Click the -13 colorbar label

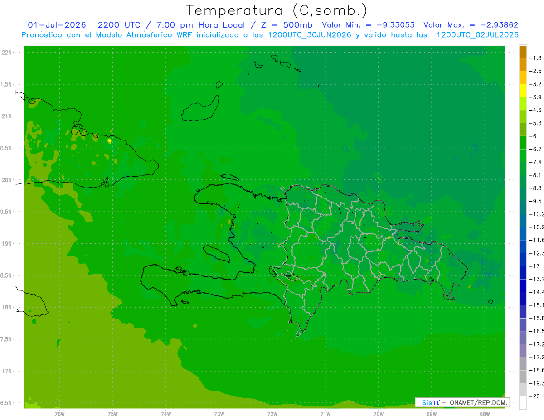[x=534, y=266]
